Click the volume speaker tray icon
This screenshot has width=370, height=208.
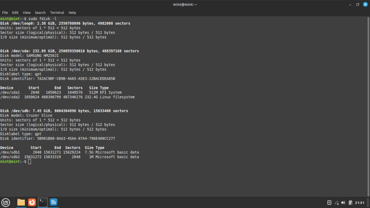343,202
